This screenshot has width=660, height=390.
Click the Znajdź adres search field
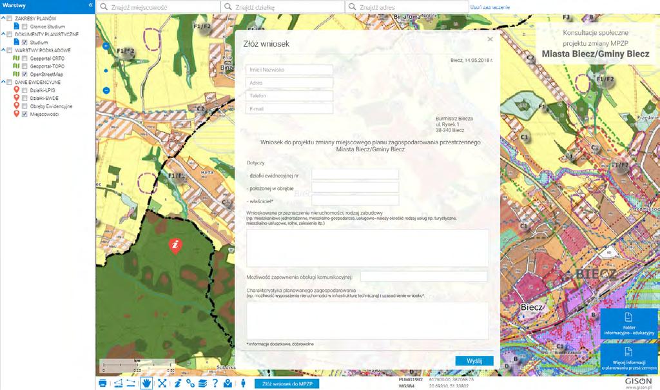pos(407,7)
